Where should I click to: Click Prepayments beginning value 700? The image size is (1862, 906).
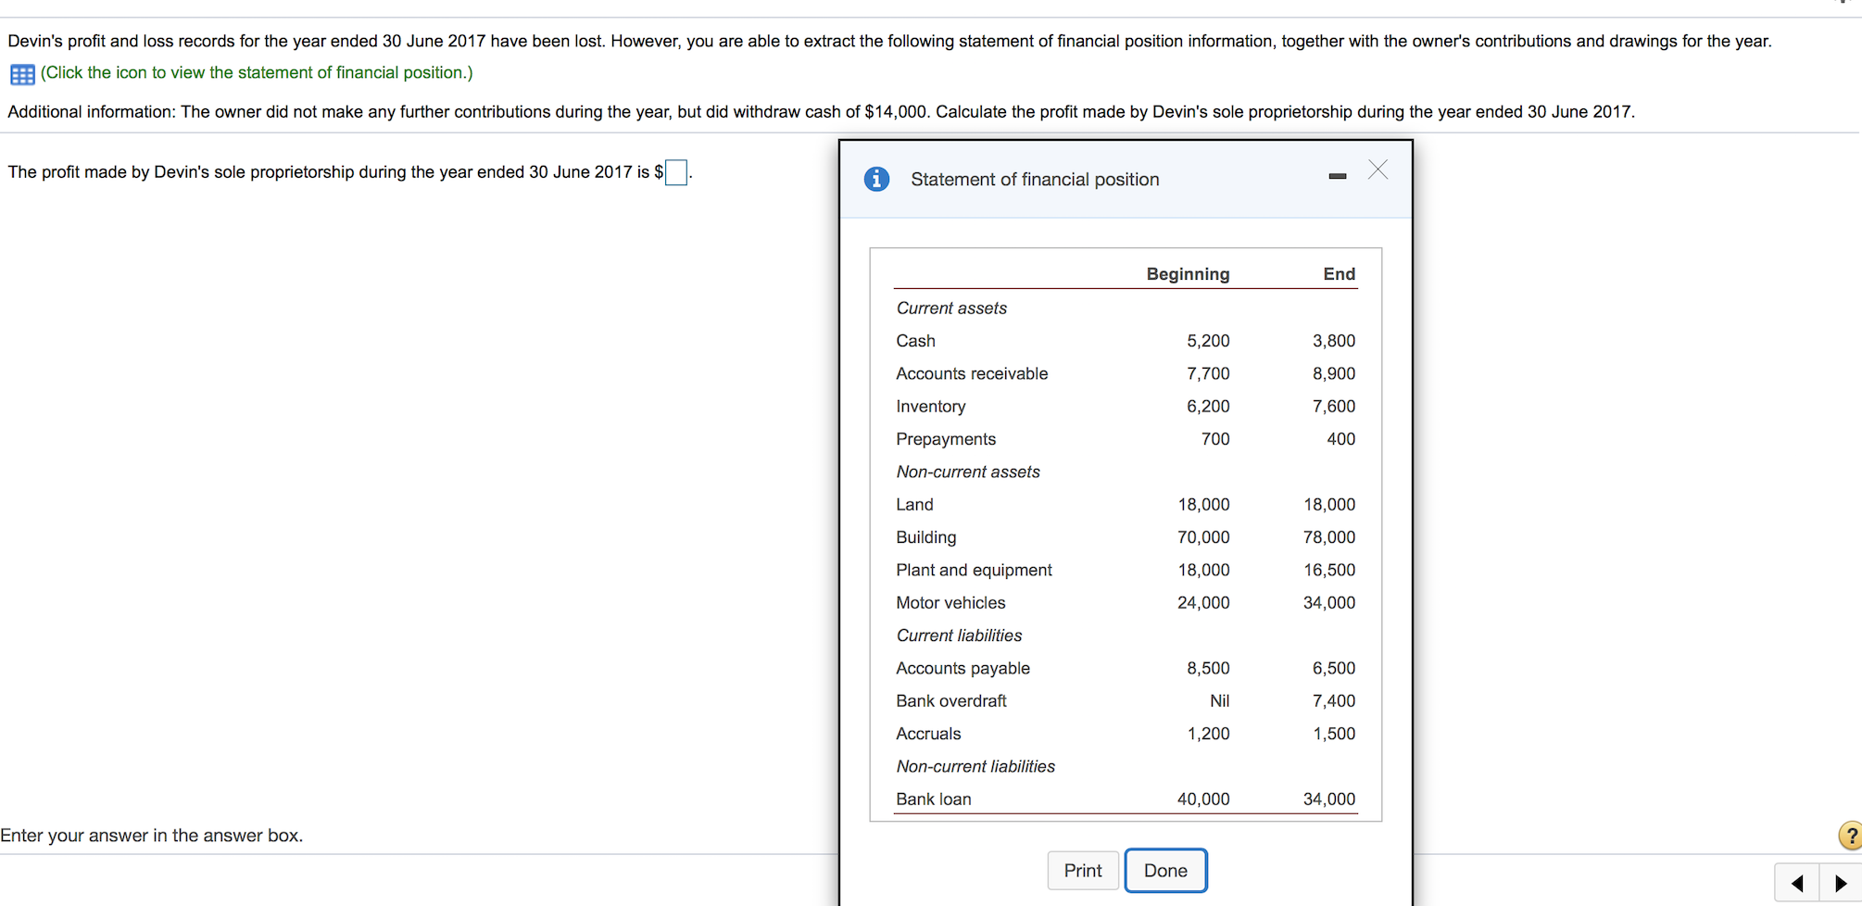coord(1215,439)
